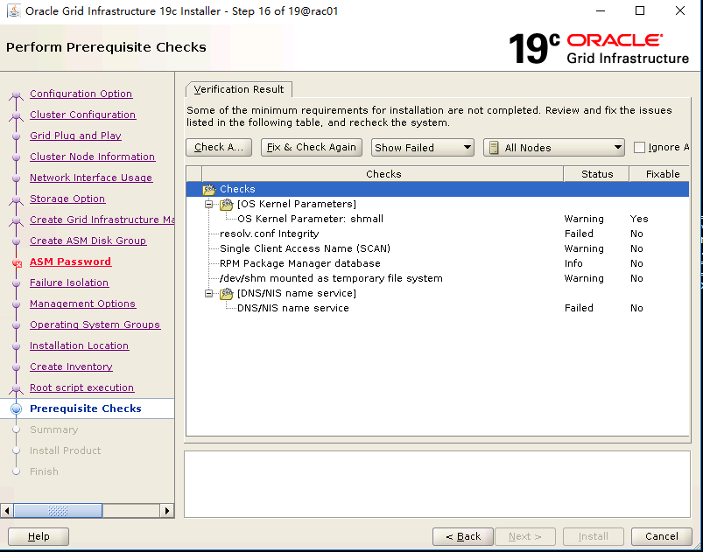The width and height of the screenshot is (703, 552).
Task: Select the Verification Result tab
Action: pos(238,89)
